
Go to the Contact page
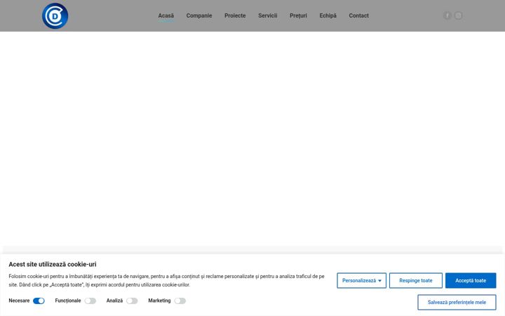[x=359, y=15]
